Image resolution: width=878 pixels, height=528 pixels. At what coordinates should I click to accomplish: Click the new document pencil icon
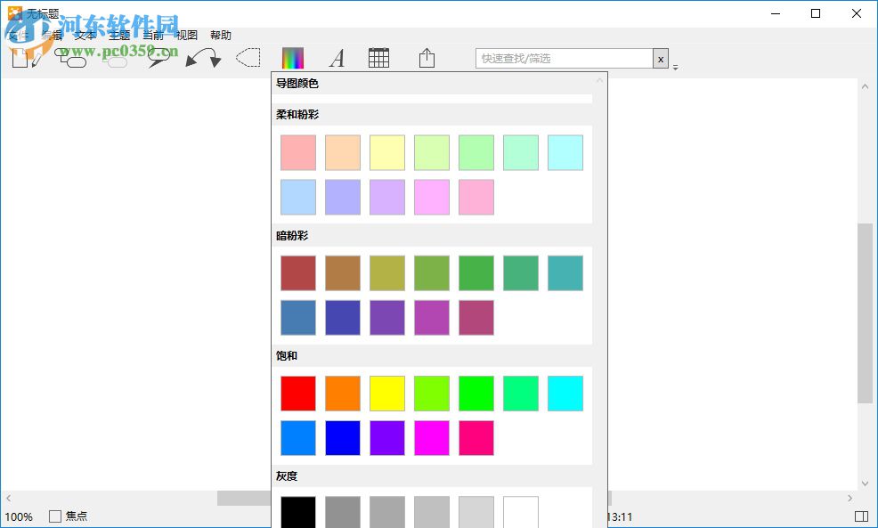(x=25, y=57)
